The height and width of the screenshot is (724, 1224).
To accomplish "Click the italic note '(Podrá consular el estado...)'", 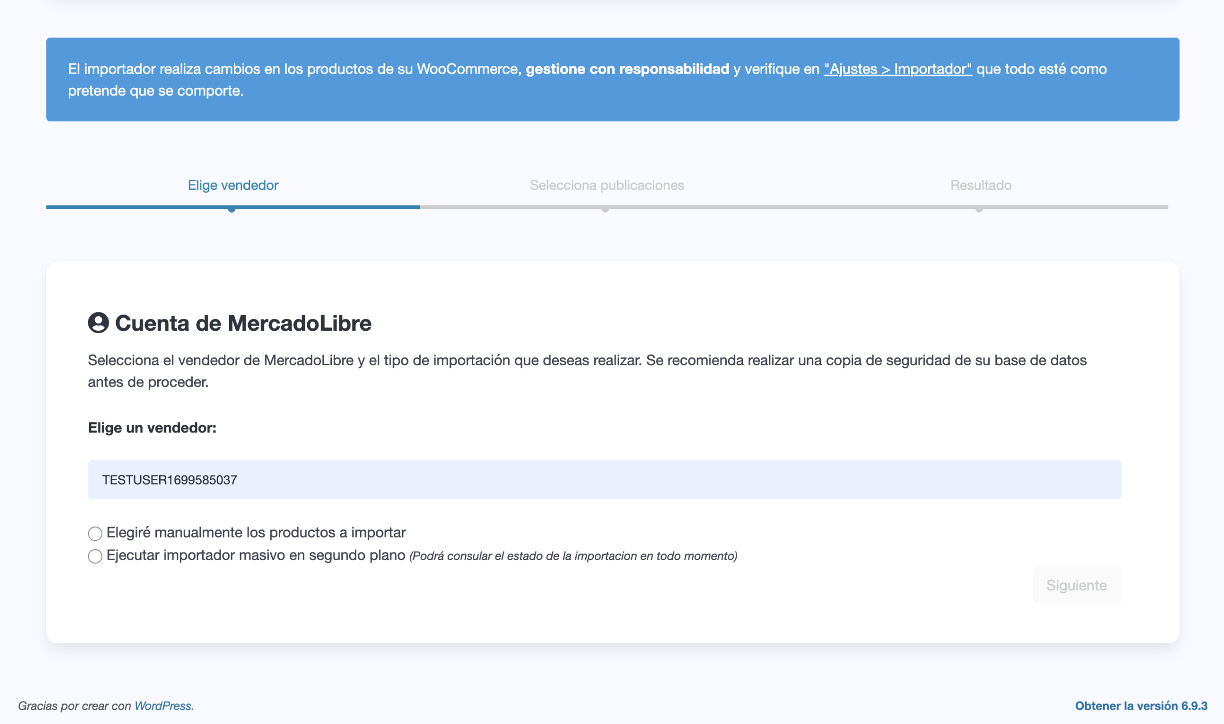I will click(573, 556).
